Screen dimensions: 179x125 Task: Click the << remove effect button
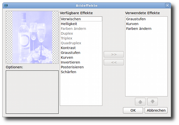point(114,62)
